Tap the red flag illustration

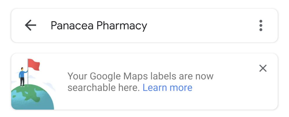point(34,65)
